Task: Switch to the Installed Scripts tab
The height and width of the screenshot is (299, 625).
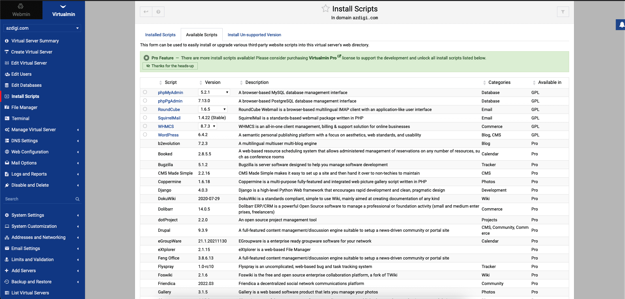Action: (x=160, y=35)
